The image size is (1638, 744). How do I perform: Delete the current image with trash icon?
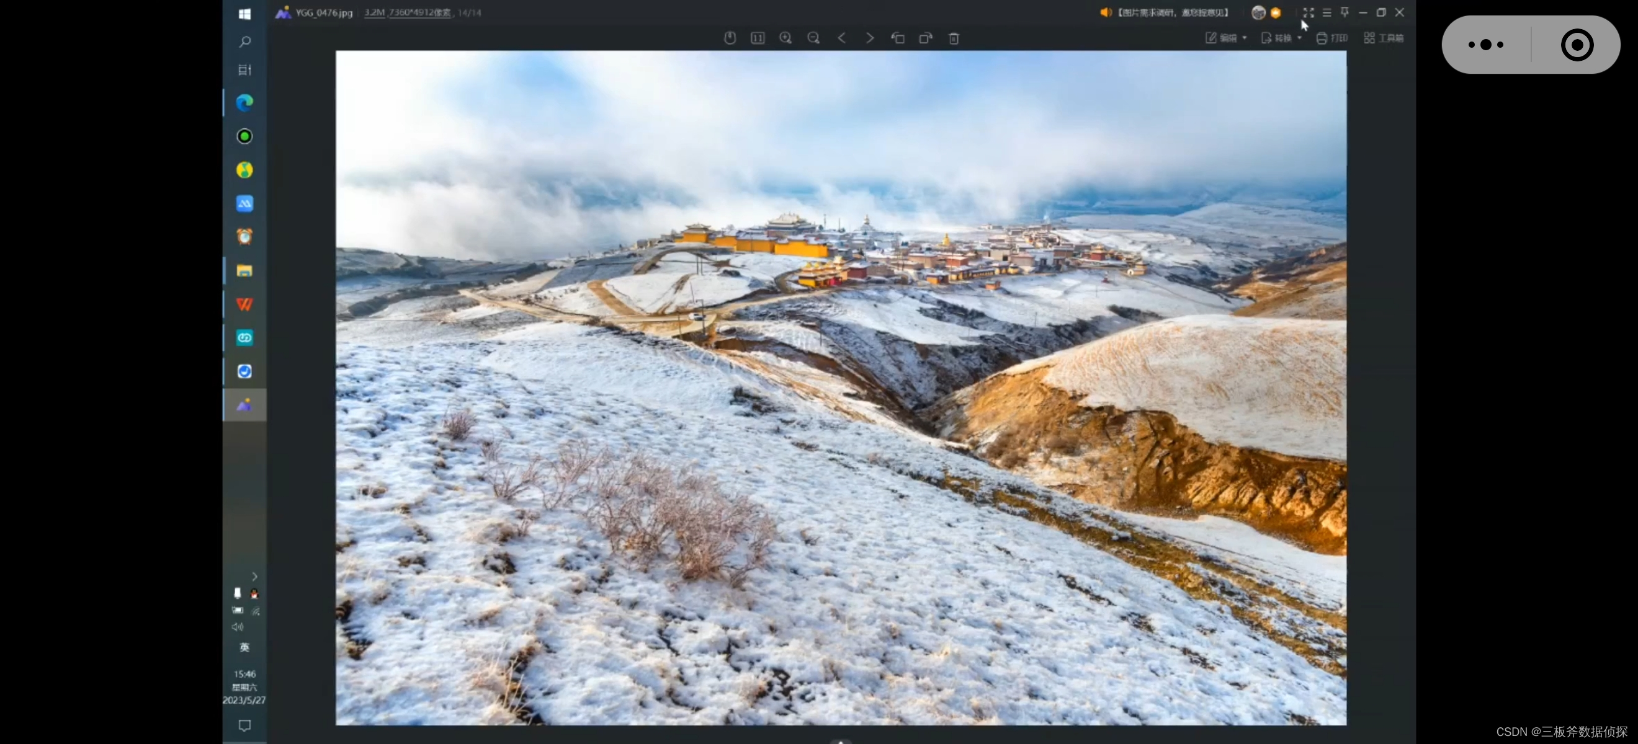click(x=953, y=38)
